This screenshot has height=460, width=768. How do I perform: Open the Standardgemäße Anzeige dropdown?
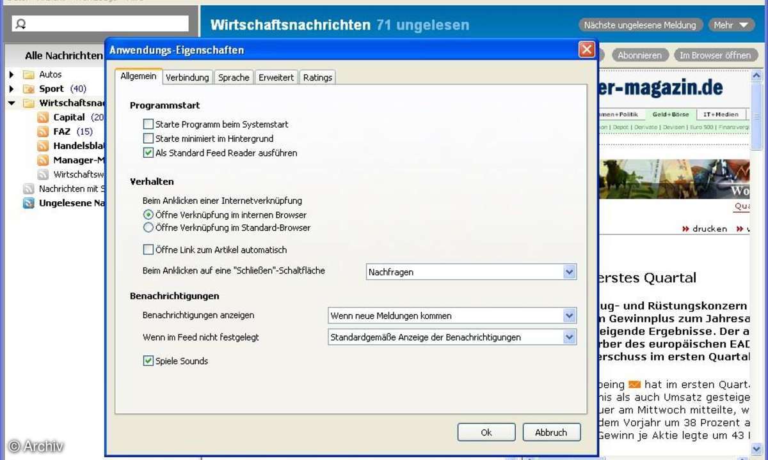[570, 337]
